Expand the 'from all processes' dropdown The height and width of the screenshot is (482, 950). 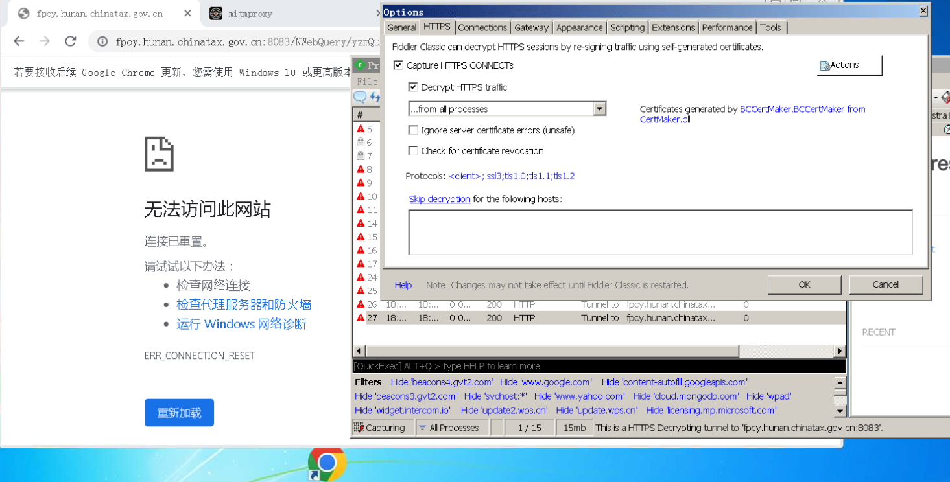tap(600, 109)
